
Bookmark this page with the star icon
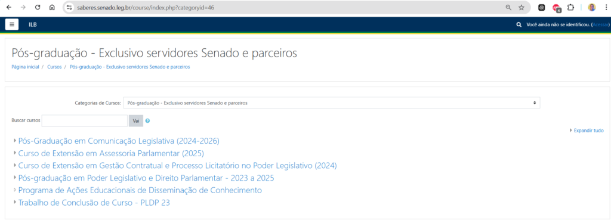coord(521,7)
